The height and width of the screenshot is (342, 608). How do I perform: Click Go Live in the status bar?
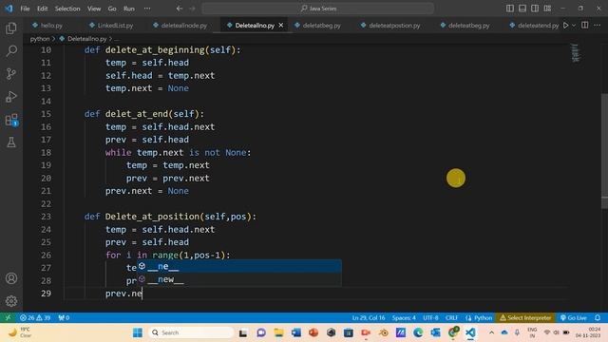[x=574, y=317]
